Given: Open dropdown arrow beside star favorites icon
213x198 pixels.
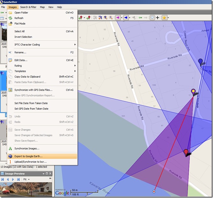Looking at the screenshot, I should point(168,18).
